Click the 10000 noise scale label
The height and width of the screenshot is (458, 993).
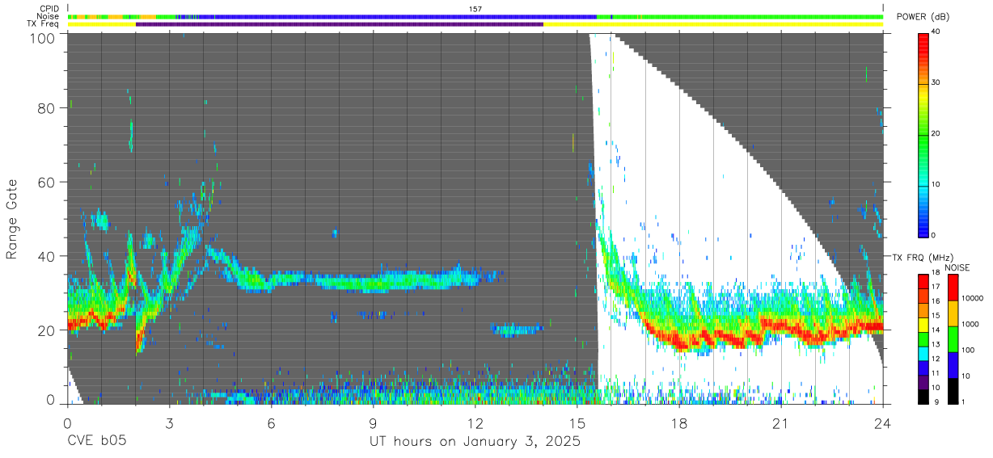973,298
